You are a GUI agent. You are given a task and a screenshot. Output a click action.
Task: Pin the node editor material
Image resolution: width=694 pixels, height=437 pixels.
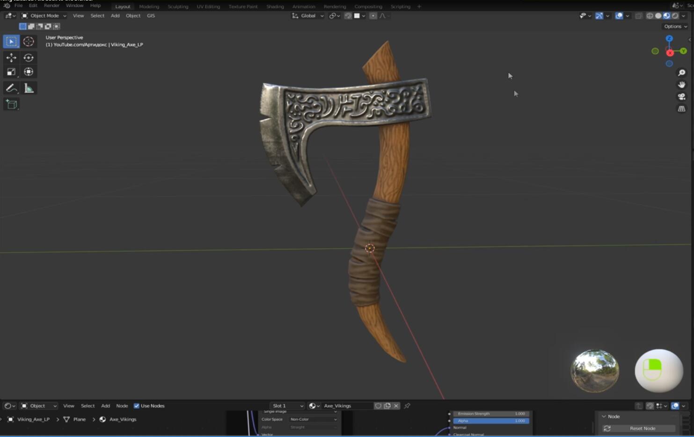407,406
